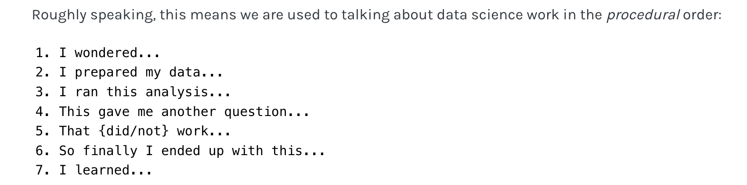
Task: Click the word "finally" in step six
Action: click(110, 151)
